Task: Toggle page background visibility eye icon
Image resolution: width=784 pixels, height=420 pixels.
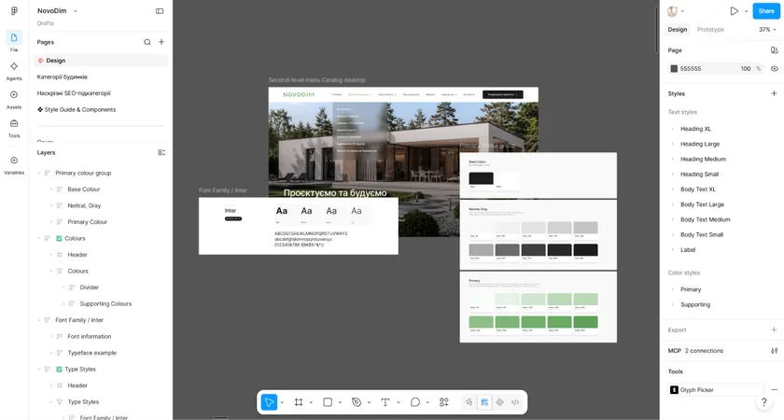Action: click(774, 69)
